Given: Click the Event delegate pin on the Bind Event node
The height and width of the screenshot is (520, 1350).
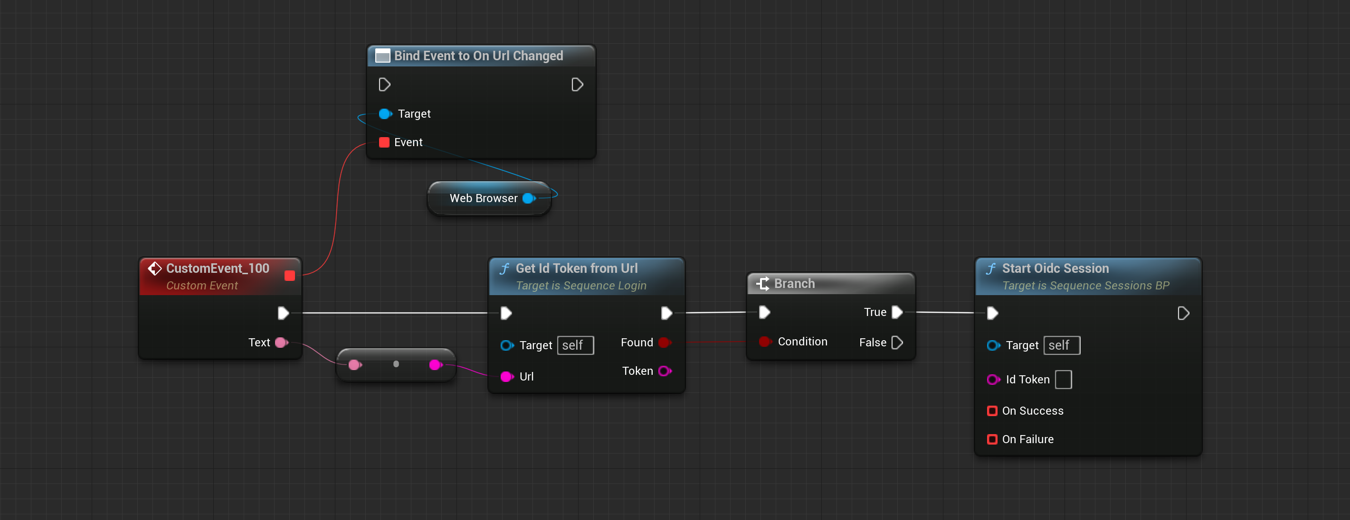Looking at the screenshot, I should [x=384, y=142].
